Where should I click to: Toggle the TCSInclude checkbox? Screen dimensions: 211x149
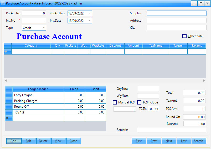139,102
